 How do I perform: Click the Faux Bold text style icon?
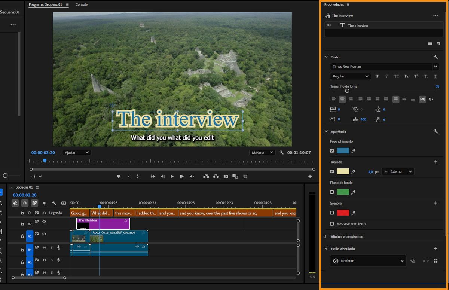coord(377,76)
